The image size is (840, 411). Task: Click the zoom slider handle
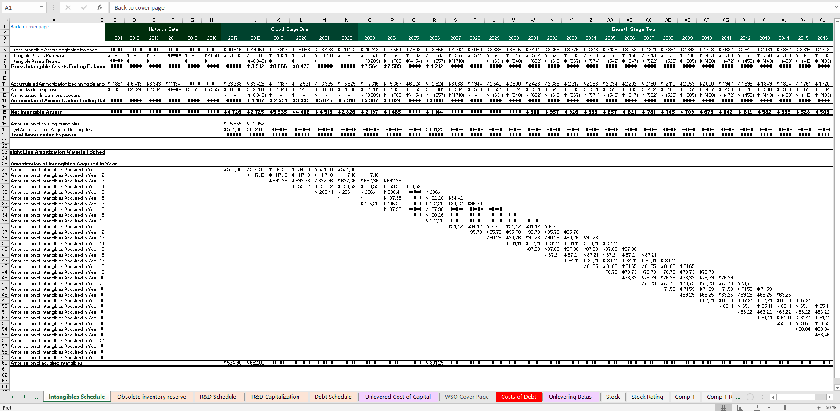click(785, 407)
